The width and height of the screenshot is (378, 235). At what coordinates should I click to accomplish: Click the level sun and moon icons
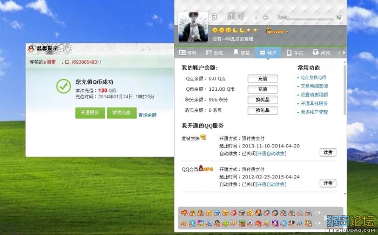click(x=235, y=30)
